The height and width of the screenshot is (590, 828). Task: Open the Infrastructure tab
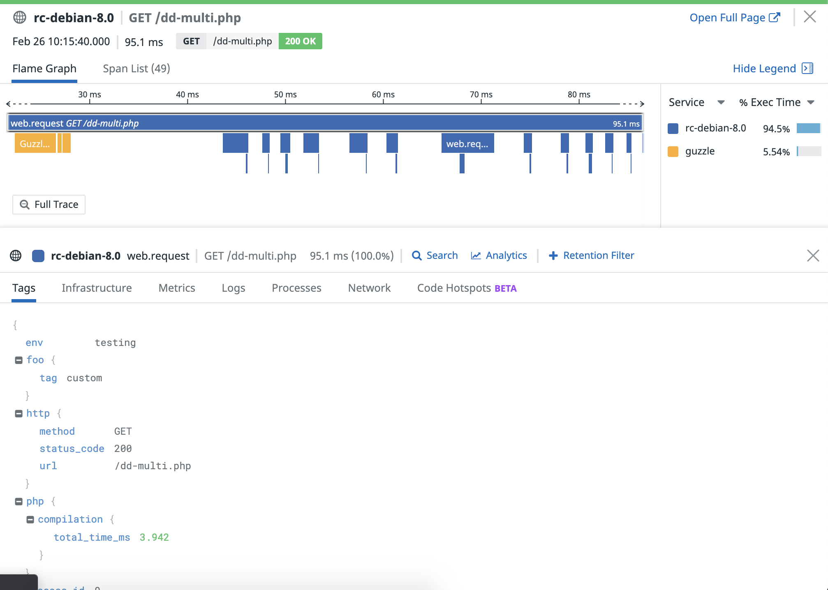click(97, 288)
